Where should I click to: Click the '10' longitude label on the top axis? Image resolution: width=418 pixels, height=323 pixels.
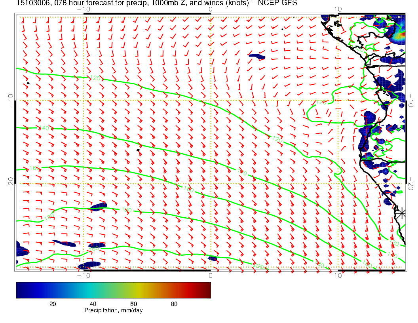coord(338,9)
